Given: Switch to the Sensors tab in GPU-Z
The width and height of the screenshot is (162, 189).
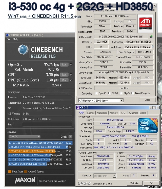Looking at the screenshot, I should pyautogui.click(x=99, y=11).
